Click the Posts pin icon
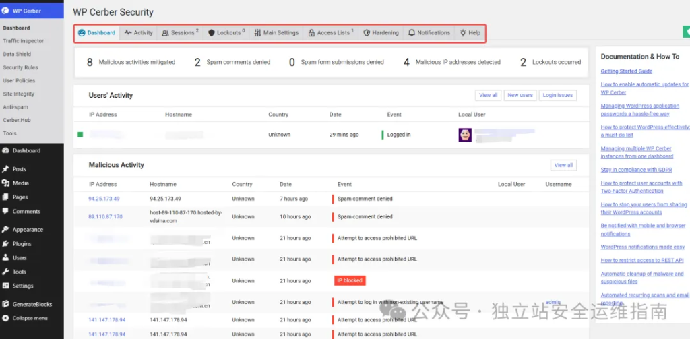The width and height of the screenshot is (690, 339). (x=5, y=169)
